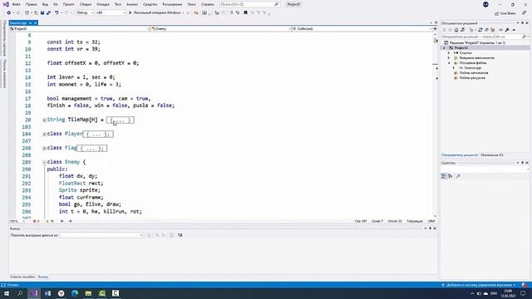532x299 pixels.
Task: Open the Справка menu
Action: tap(207, 4)
